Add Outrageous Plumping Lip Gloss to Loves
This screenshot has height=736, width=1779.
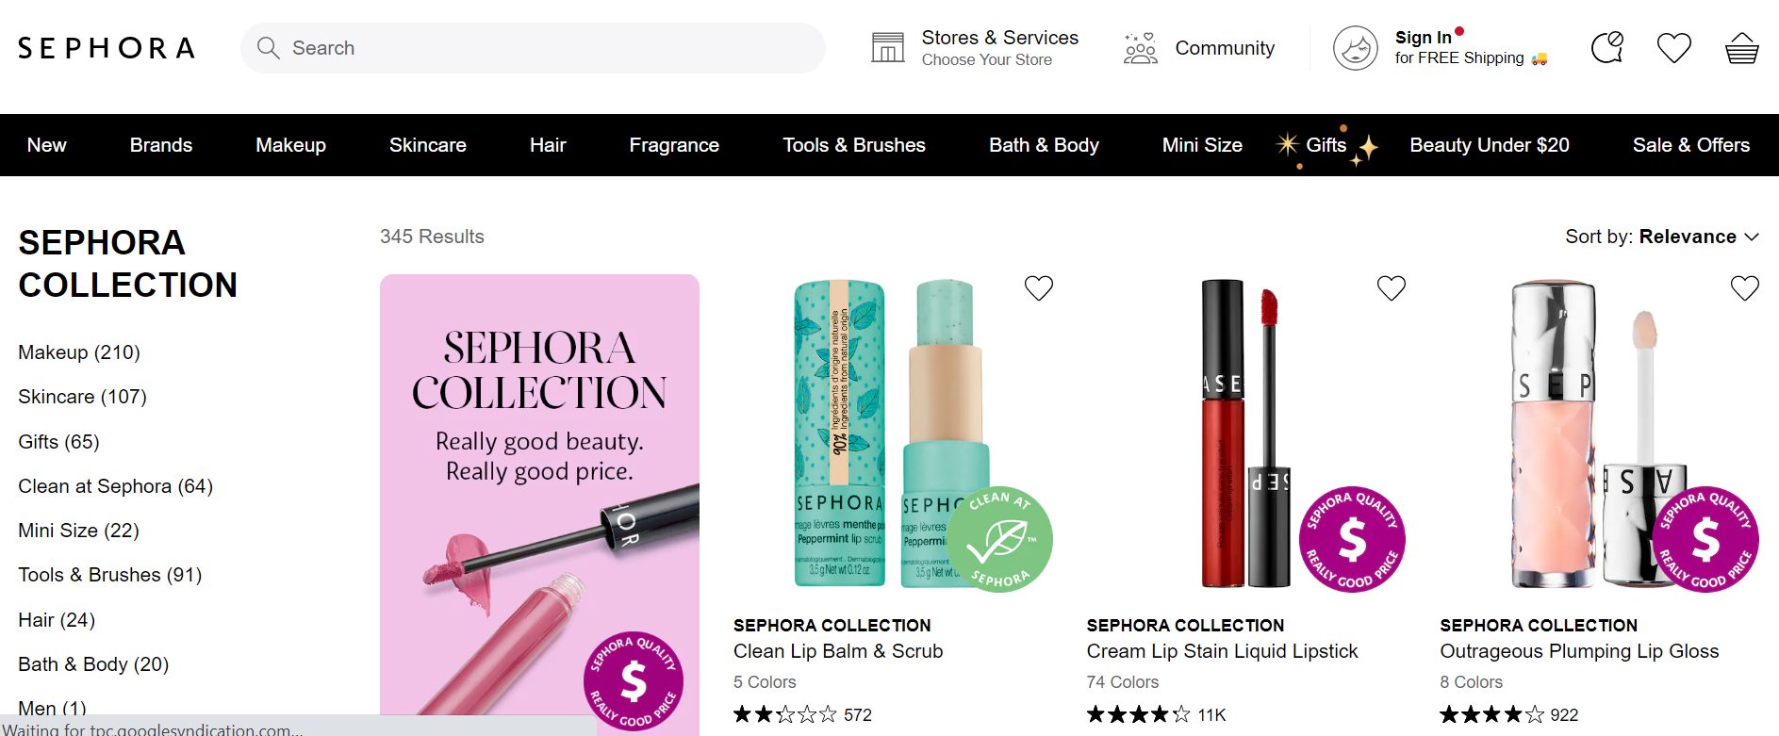coord(1744,288)
